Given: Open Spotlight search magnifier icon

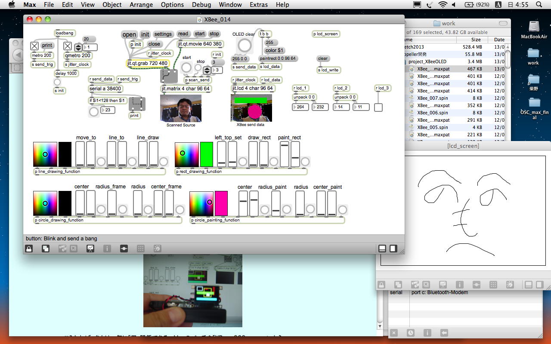Looking at the screenshot, I should pyautogui.click(x=539, y=5).
